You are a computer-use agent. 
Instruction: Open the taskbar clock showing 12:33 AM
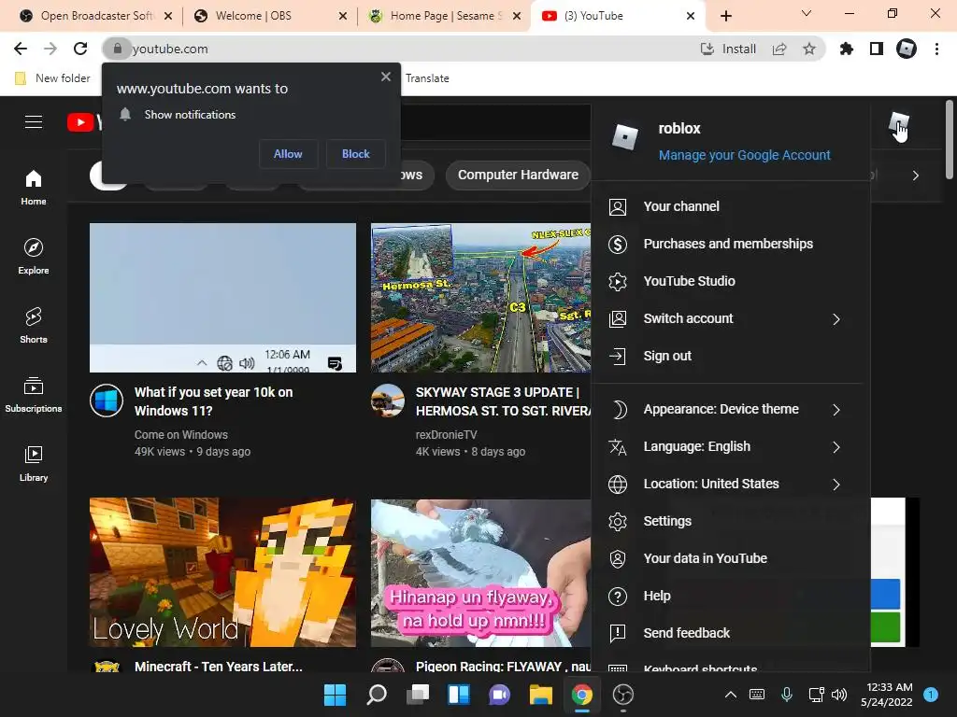click(x=887, y=695)
